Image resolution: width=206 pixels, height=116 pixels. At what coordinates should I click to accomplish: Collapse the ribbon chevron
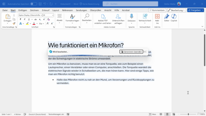[202, 26]
